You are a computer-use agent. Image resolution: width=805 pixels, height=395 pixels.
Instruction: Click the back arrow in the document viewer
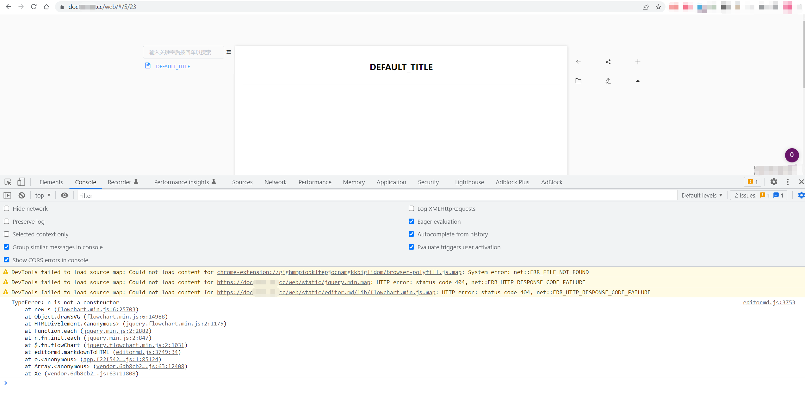(x=579, y=62)
